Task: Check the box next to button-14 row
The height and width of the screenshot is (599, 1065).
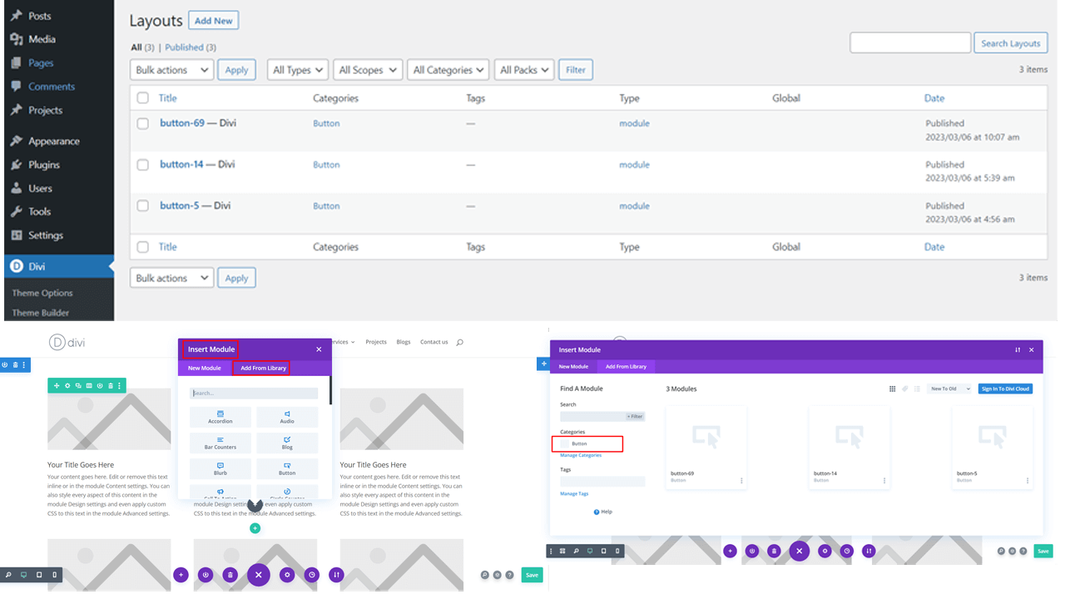Action: click(143, 165)
